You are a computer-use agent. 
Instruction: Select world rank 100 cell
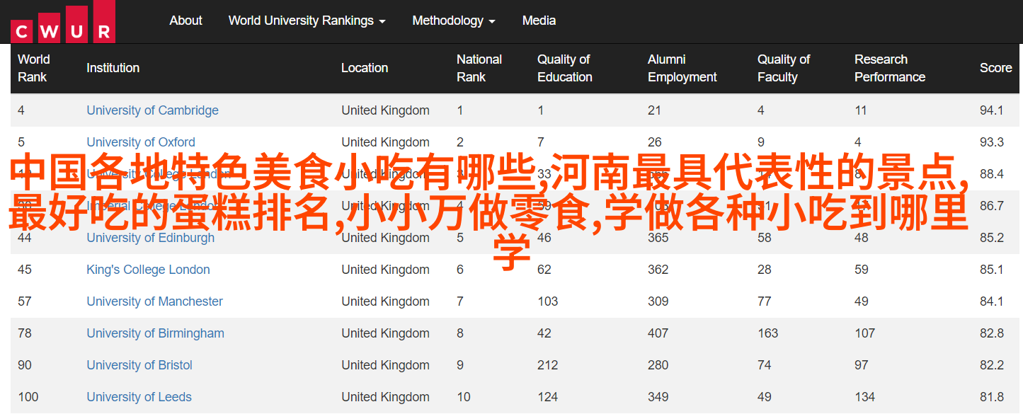(28, 397)
